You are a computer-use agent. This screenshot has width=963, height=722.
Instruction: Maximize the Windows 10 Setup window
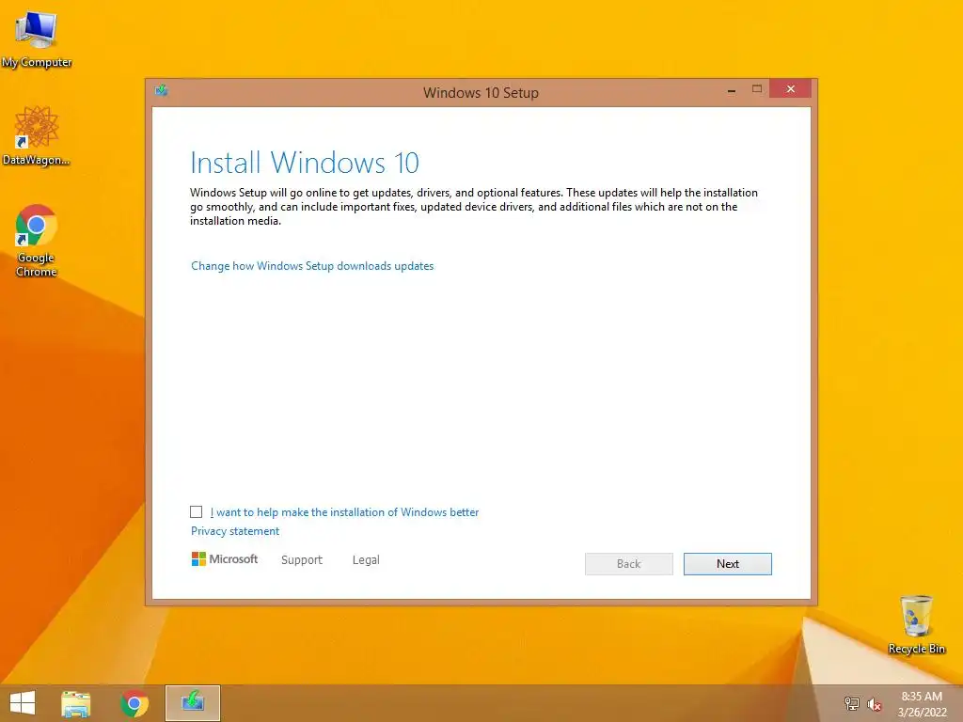pyautogui.click(x=757, y=89)
